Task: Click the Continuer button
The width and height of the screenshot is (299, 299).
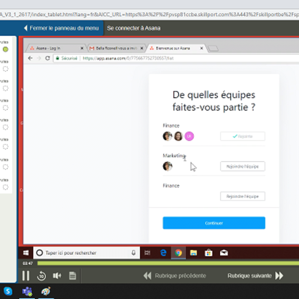Action: (214, 223)
